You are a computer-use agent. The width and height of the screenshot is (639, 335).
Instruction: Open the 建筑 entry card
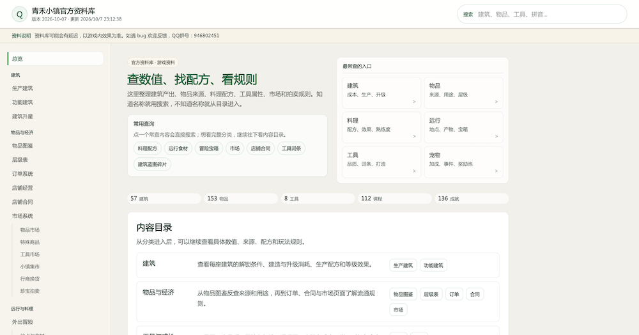381,93
